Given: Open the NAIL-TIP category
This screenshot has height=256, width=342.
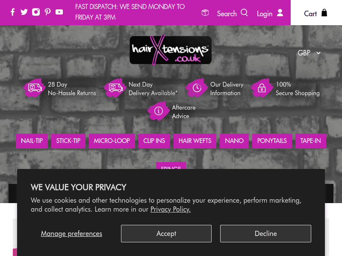Looking at the screenshot, I should tap(32, 141).
